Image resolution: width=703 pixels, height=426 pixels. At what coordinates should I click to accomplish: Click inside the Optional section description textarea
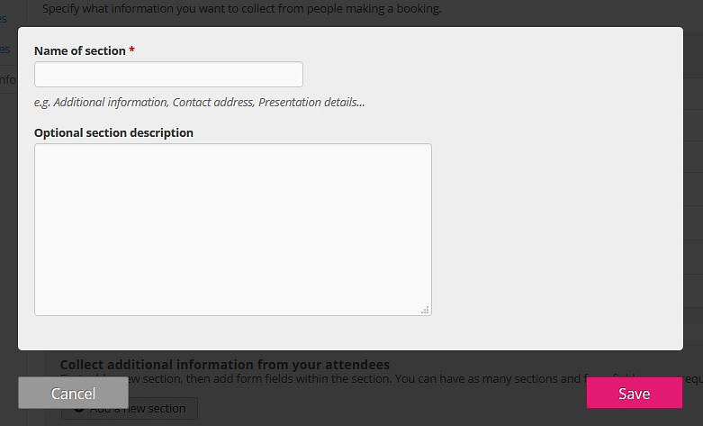click(x=233, y=230)
